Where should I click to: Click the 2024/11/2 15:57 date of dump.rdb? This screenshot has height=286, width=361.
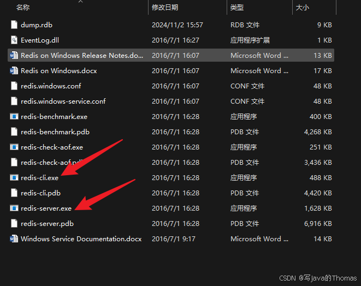click(177, 25)
